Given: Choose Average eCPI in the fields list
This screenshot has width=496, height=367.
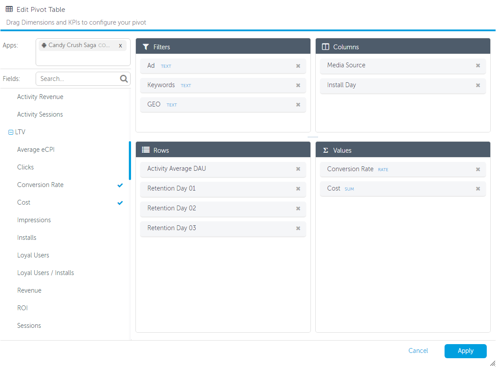Looking at the screenshot, I should click(36, 150).
